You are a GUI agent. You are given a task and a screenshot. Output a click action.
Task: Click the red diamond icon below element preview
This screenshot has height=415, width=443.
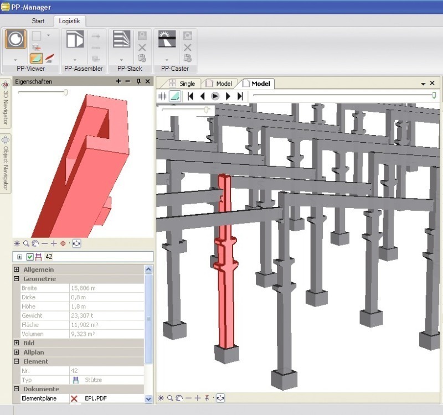pyautogui.click(x=63, y=243)
